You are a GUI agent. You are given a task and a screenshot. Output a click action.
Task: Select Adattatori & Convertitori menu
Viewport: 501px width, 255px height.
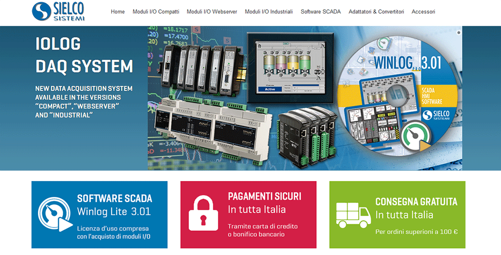click(376, 11)
